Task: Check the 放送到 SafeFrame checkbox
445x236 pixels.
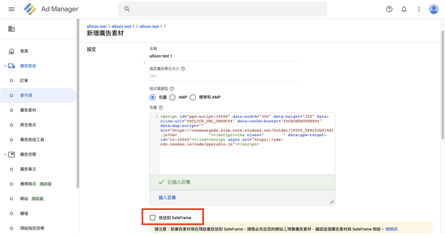Action: coord(153,218)
